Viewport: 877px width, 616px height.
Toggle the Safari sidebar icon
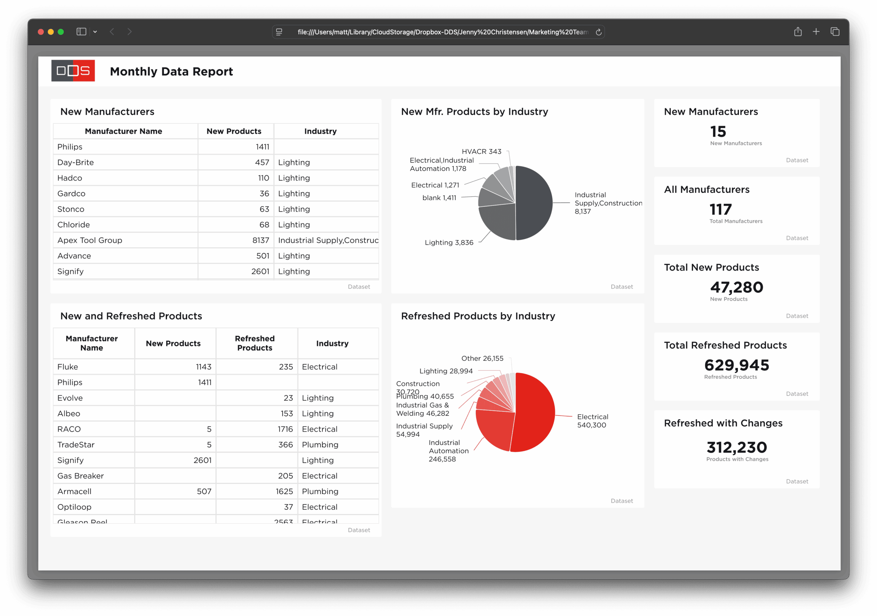81,32
